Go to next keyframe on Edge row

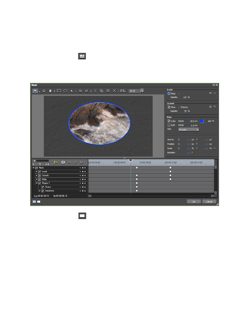click(x=85, y=179)
